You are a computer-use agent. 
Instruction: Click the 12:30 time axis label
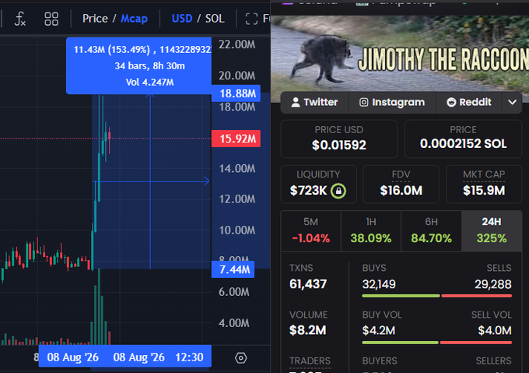pos(189,357)
